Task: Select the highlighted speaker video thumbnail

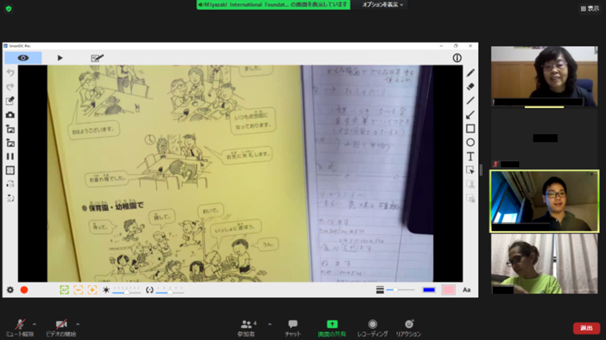Action: pos(544,201)
